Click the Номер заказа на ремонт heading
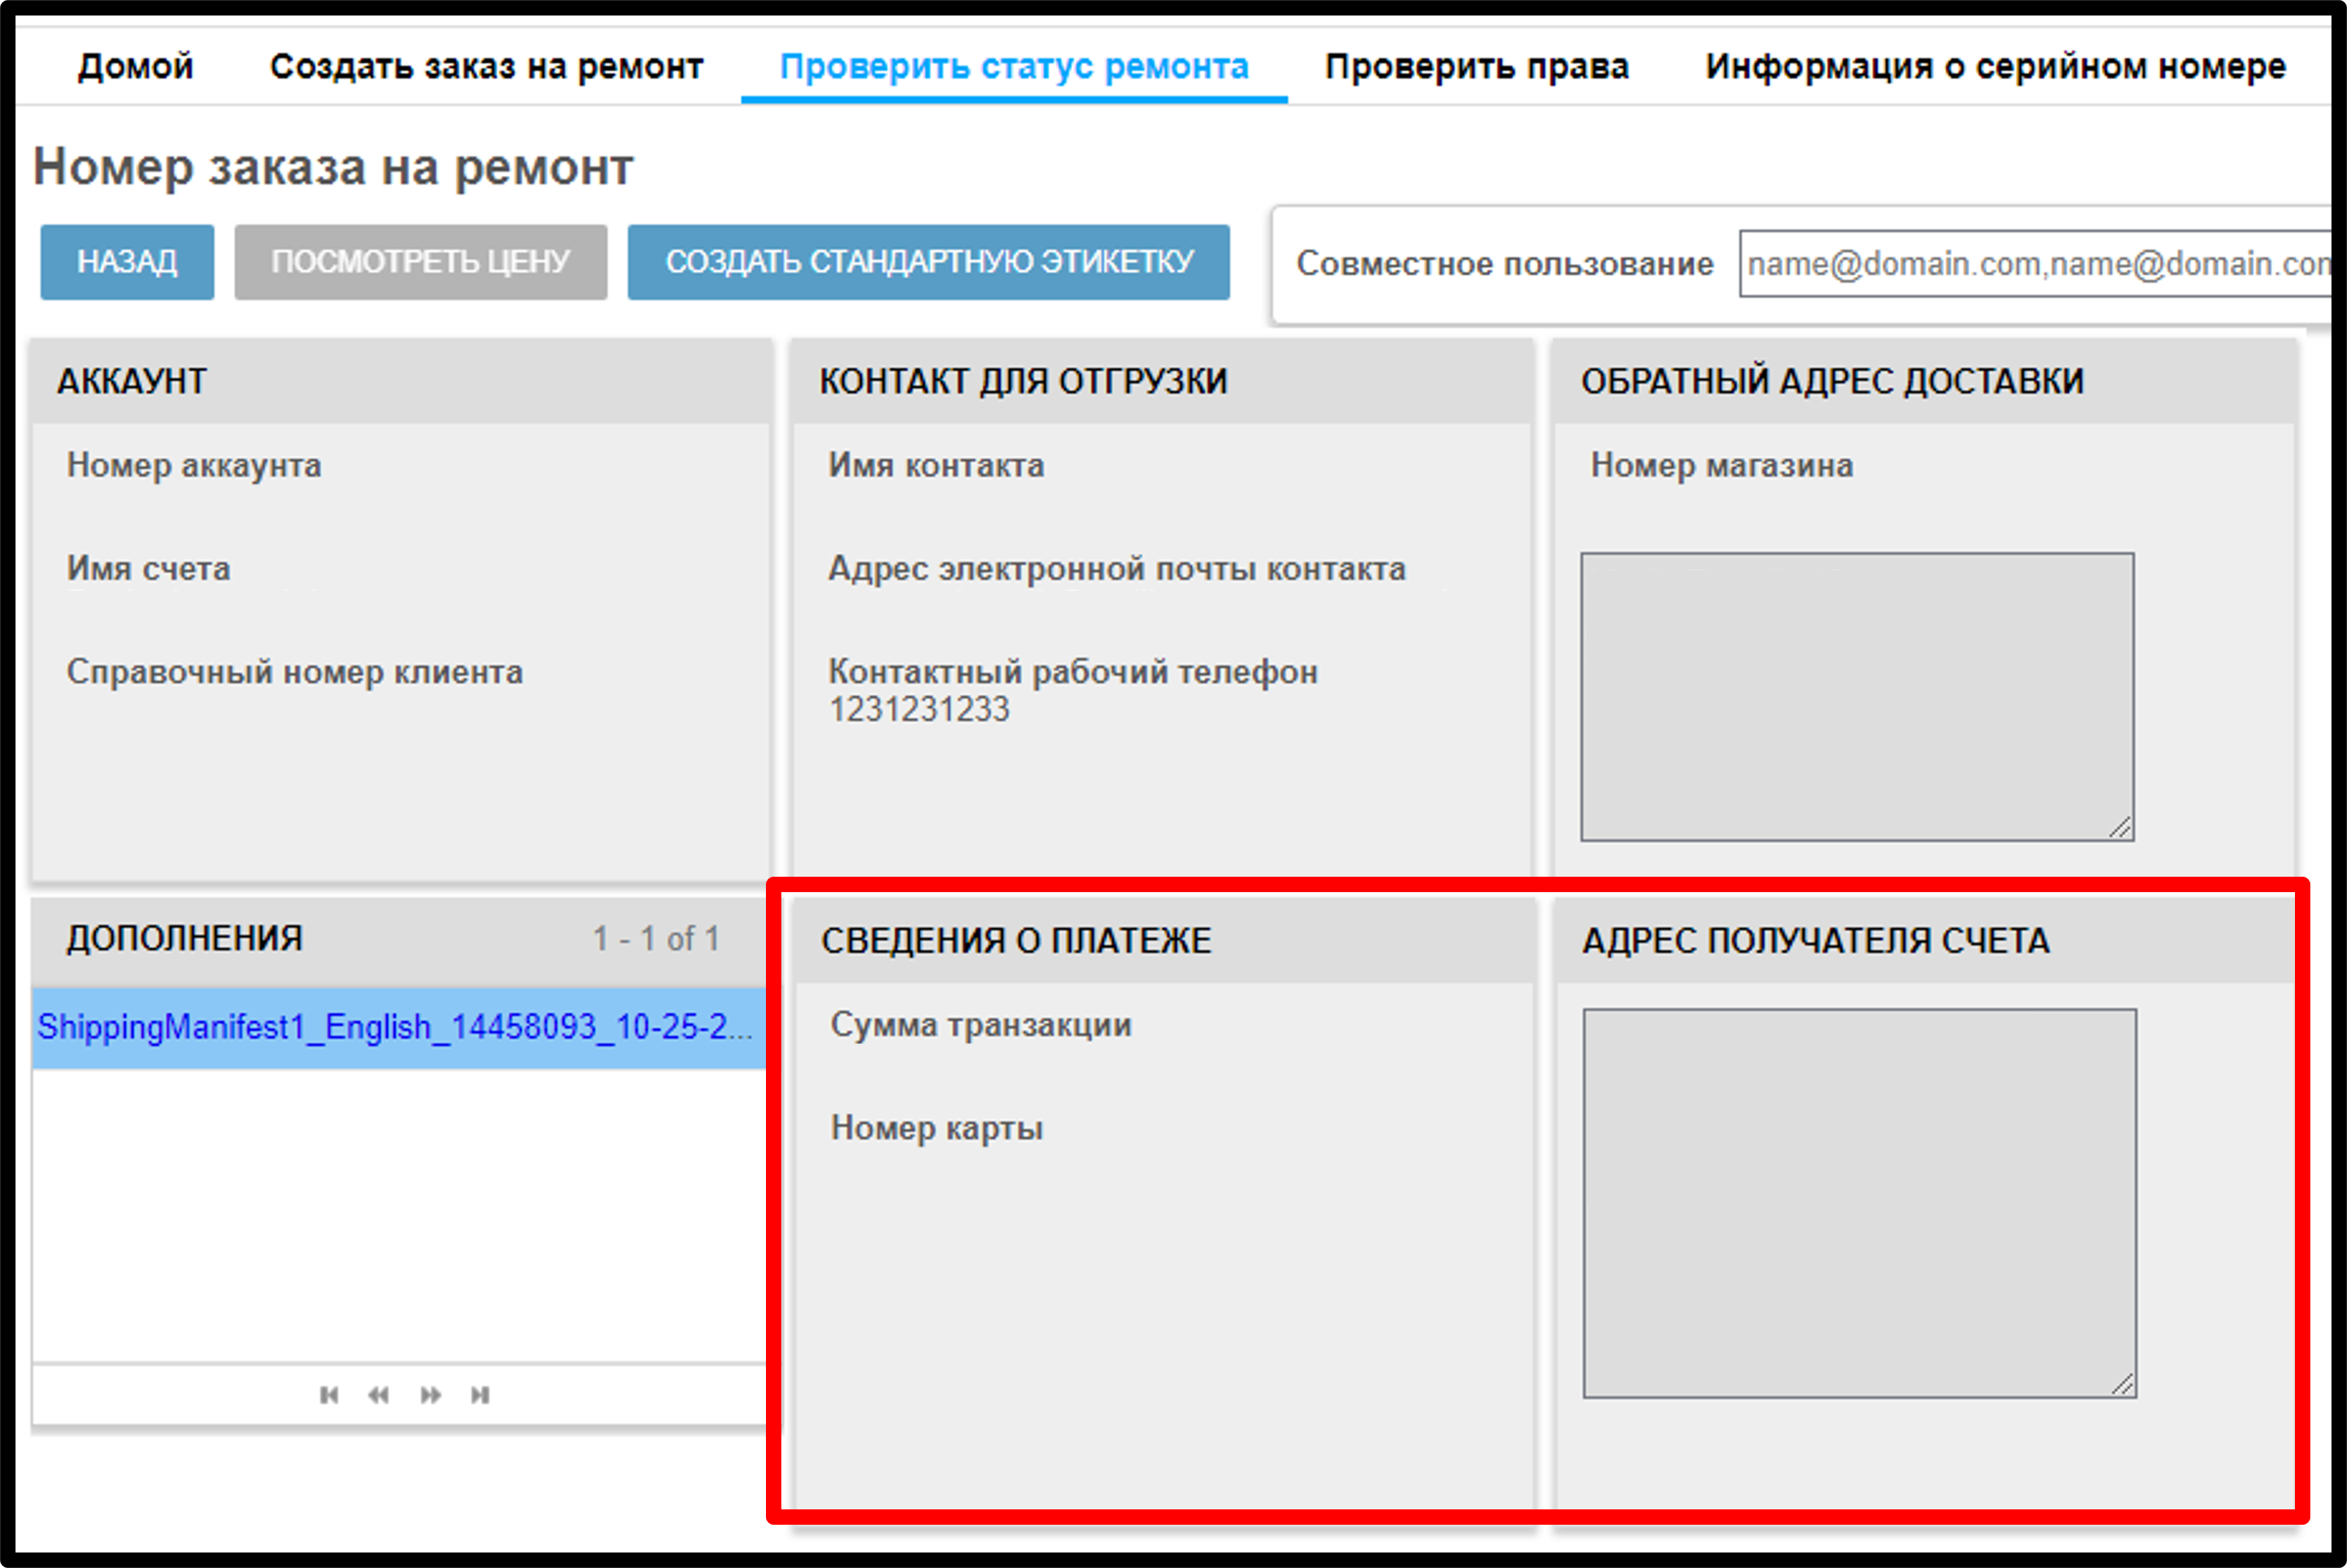The height and width of the screenshot is (1568, 2347). 333,167
